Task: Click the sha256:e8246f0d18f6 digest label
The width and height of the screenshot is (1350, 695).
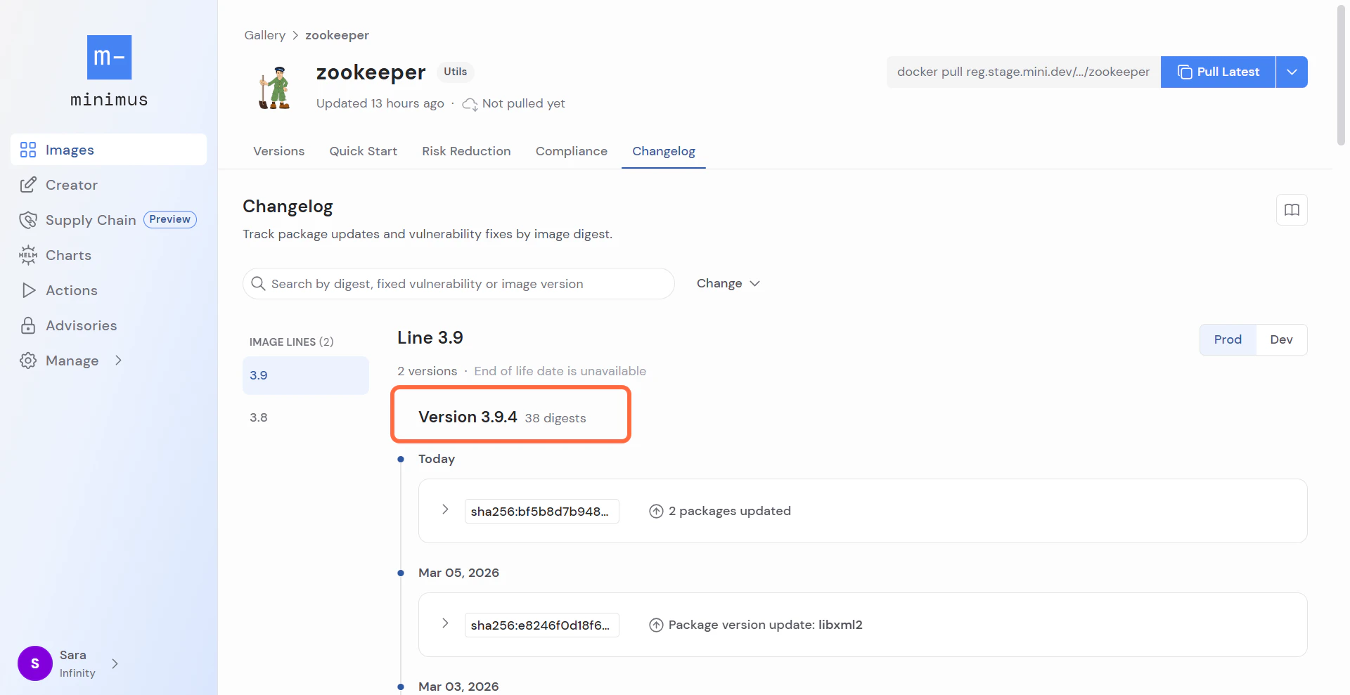Action: (541, 625)
